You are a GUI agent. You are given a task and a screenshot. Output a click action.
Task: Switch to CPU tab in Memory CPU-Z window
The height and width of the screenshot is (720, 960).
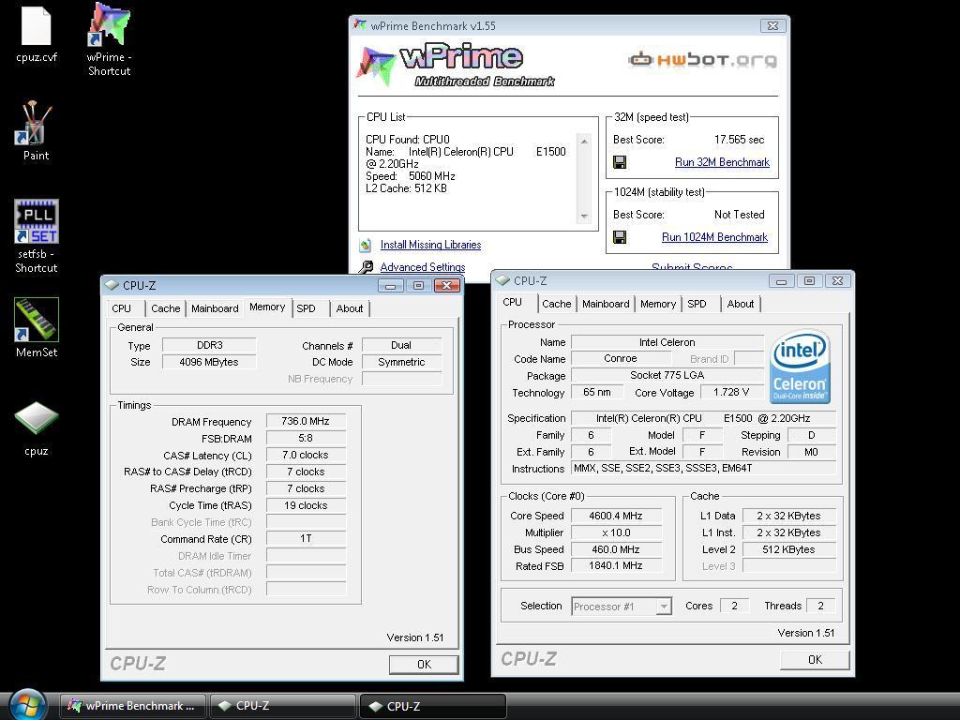[121, 308]
